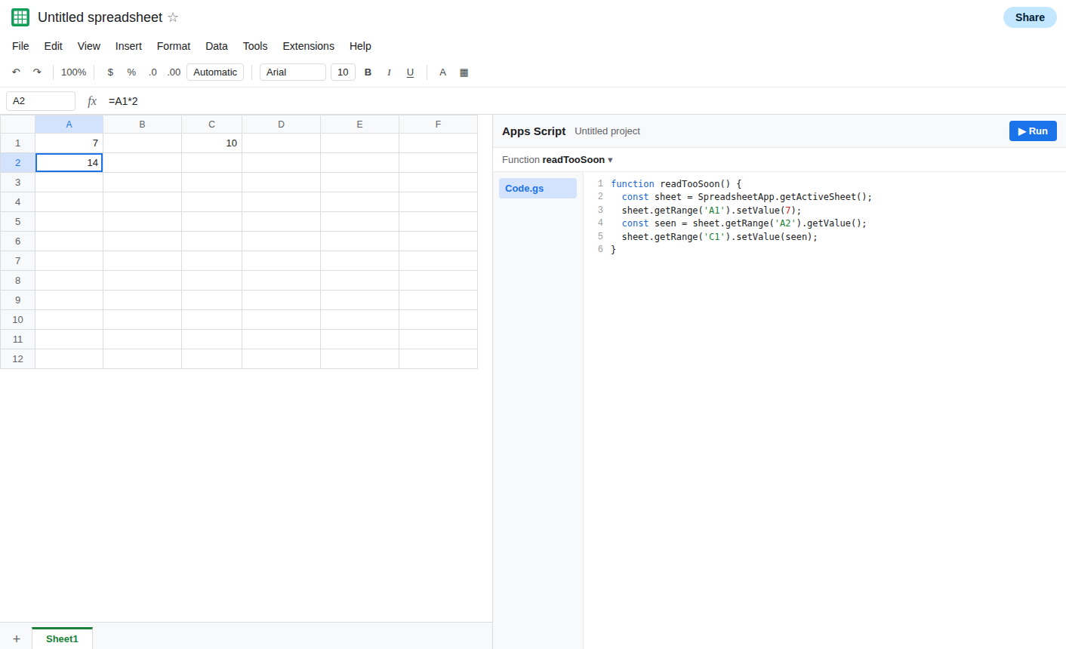Viewport: 1066px width, 649px height.
Task: Toggle bold formatting
Action: point(368,72)
